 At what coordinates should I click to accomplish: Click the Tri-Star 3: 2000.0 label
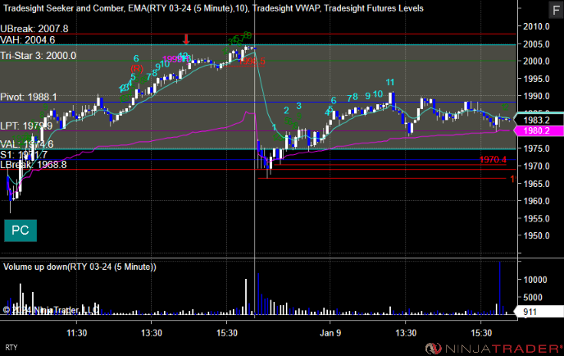(39, 56)
